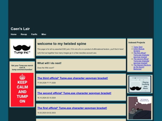Image resolution: width=162 pixels, height=121 pixels.
Task: Click the Keep Calm and Tump On poster
Action: point(22,90)
